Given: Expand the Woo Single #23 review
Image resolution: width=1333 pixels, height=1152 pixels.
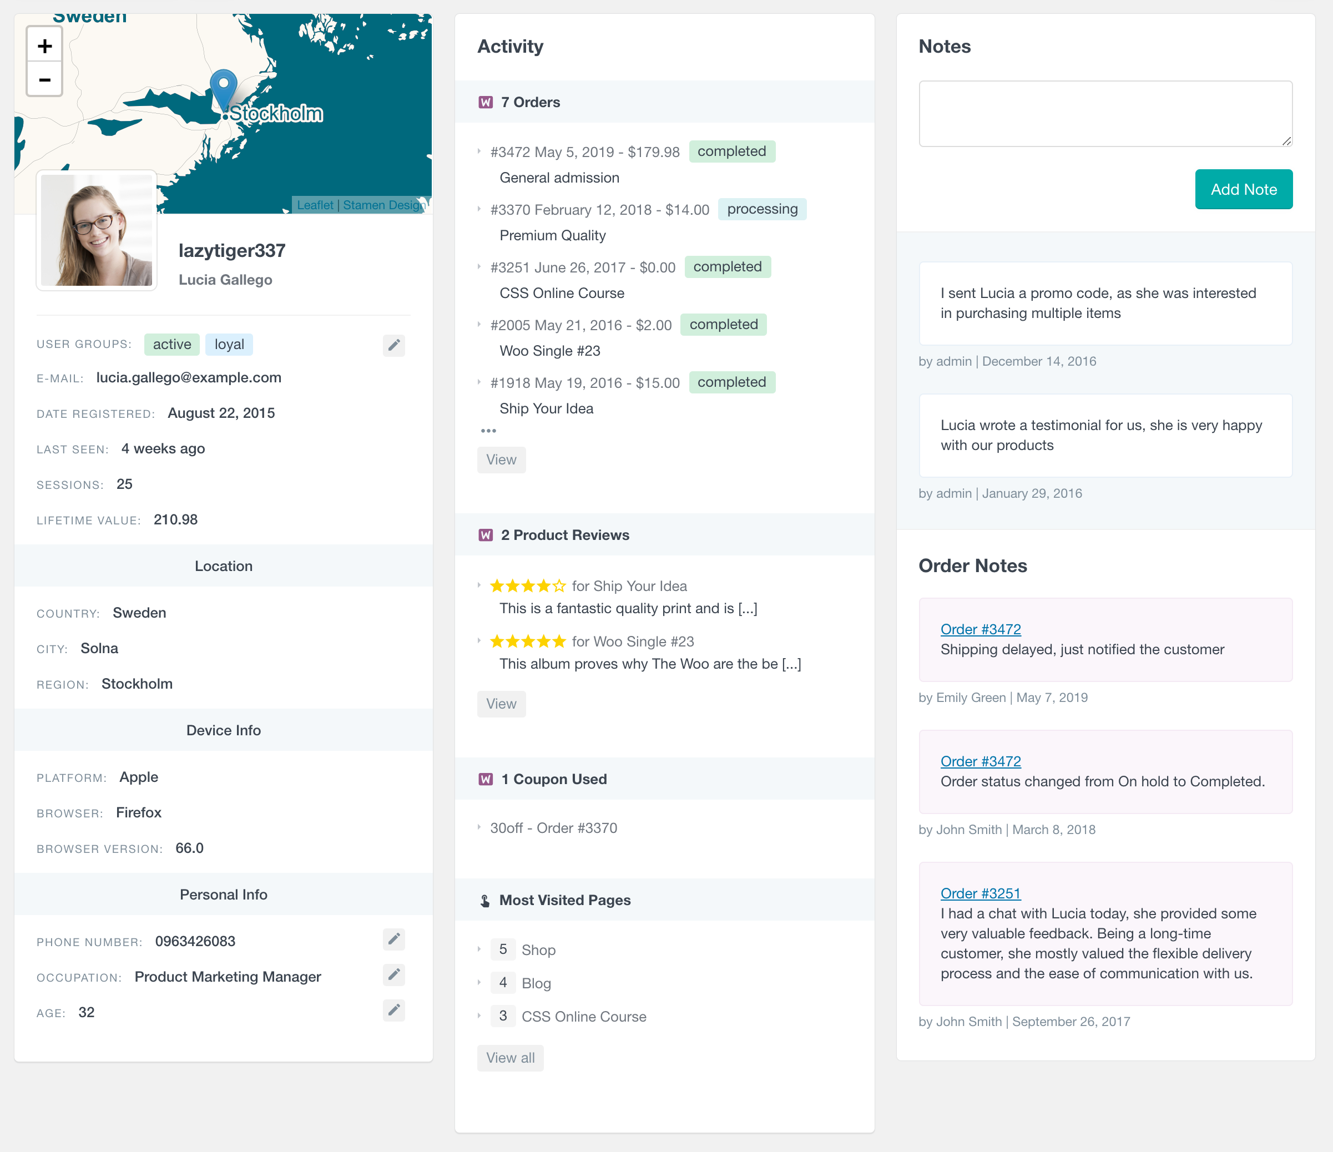Looking at the screenshot, I should [479, 640].
